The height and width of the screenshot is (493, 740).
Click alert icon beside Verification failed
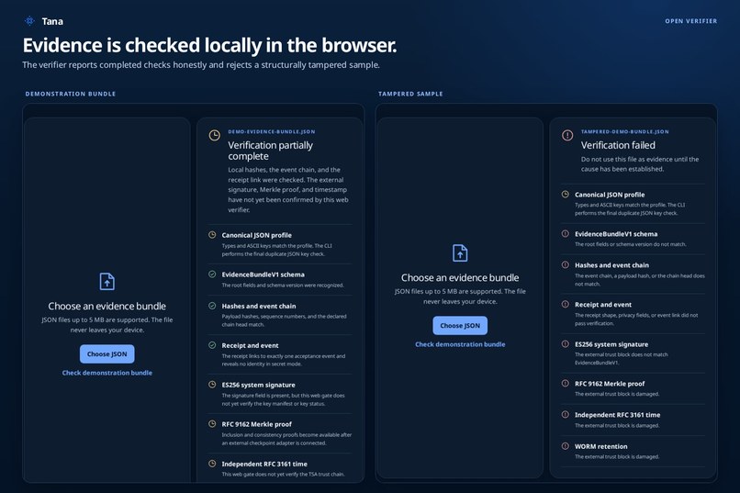coord(567,136)
